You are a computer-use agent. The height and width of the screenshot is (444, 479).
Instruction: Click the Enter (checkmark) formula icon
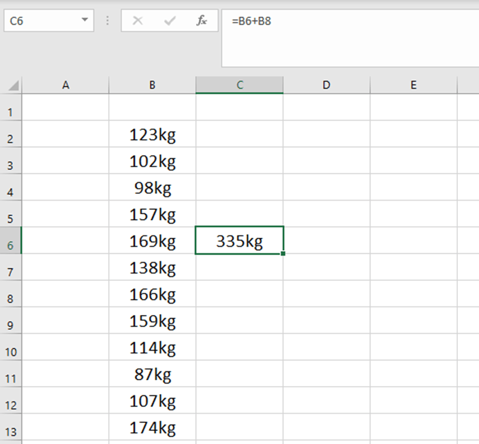169,21
